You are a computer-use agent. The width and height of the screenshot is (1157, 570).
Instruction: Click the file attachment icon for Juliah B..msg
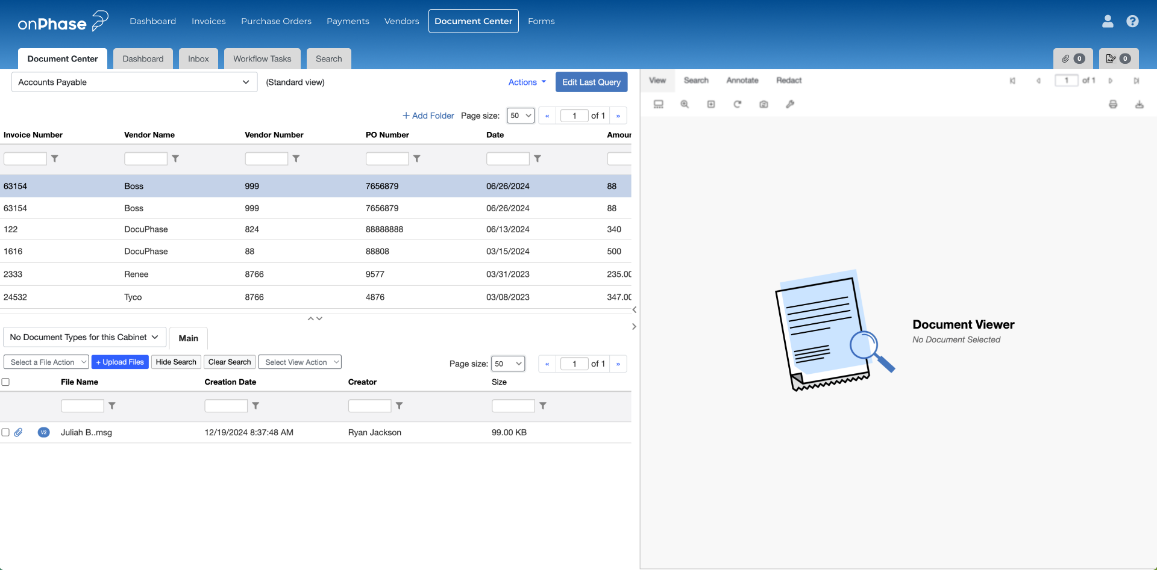[18, 432]
